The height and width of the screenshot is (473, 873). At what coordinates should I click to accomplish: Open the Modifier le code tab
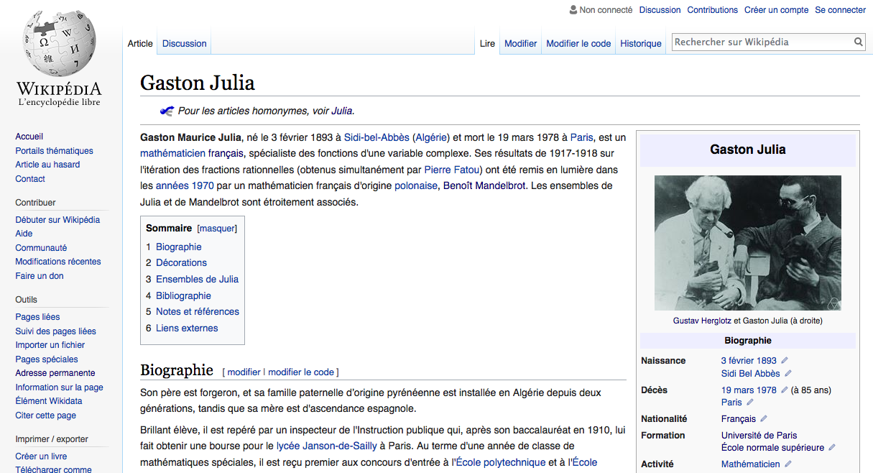tap(578, 44)
